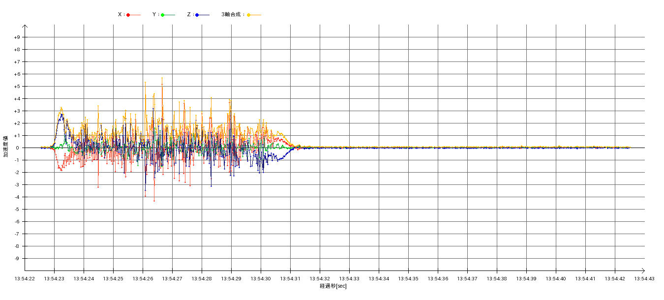Click the 13:54:37 time tick label
664x300 pixels.
[x=467, y=279]
